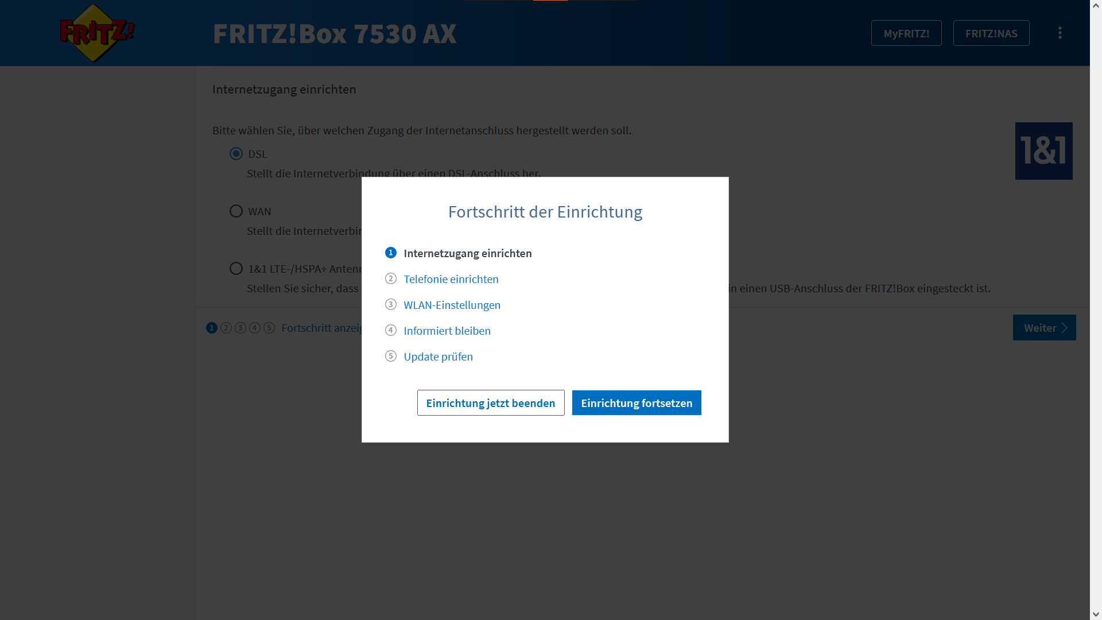This screenshot has width=1102, height=620.
Task: Select the WAN radio option
Action: click(x=236, y=211)
